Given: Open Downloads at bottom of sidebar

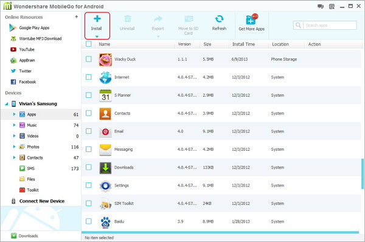Looking at the screenshot, I should coord(24,236).
